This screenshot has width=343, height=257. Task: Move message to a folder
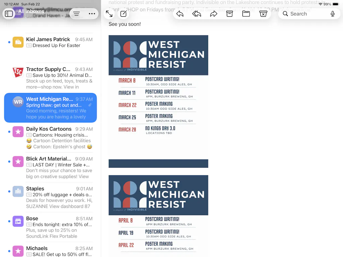[x=246, y=14]
